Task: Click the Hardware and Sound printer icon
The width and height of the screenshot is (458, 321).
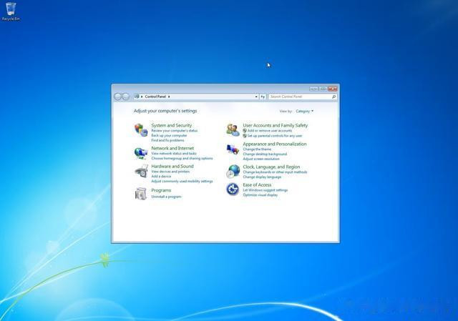Action: click(x=142, y=171)
